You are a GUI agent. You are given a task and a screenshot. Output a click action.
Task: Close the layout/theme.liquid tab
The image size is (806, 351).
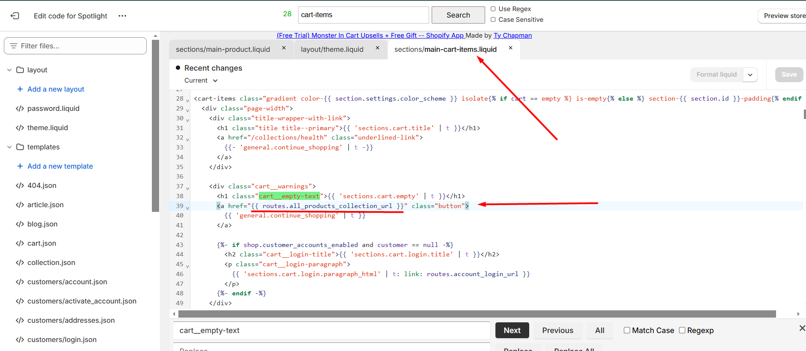click(377, 48)
